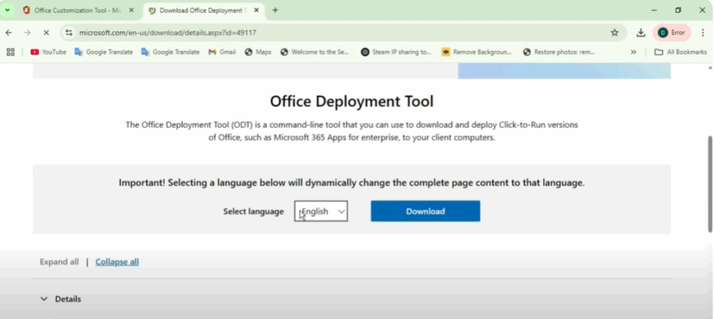Viewport: 714px width, 319px height.
Task: Open site information icon in address bar
Action: click(x=69, y=33)
